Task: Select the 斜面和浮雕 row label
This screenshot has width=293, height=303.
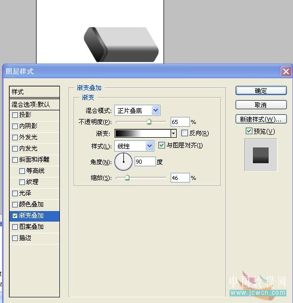Action: (34, 160)
